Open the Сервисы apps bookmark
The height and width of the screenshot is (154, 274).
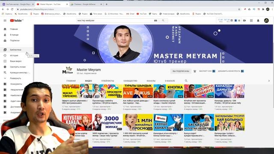point(7,14)
